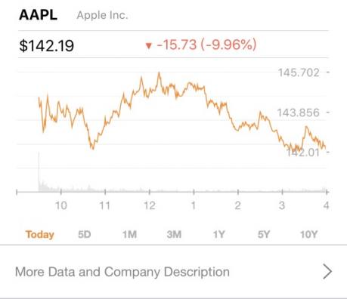Click the 12 o'clock axis marker
Viewport: 347px width, 299px height.
coord(150,205)
